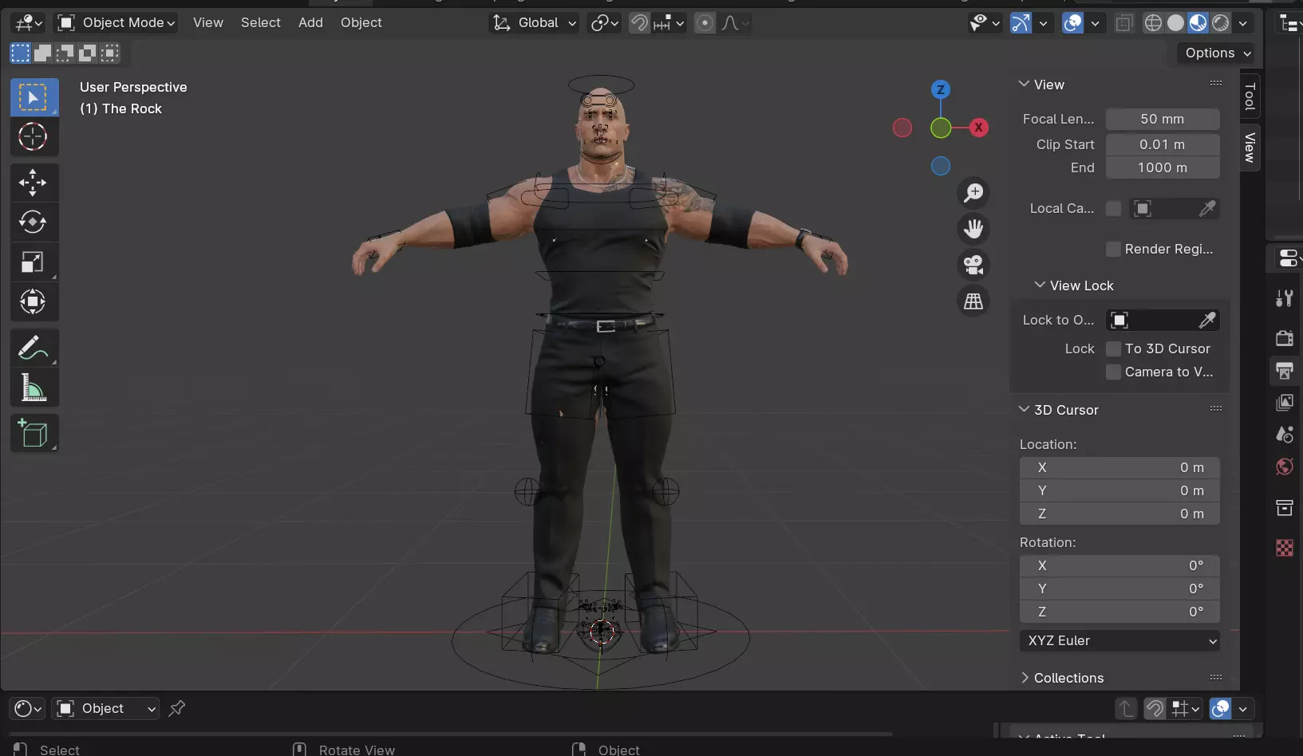Screen dimensions: 1303x756
Task: Open the World properties globe icon
Action: [1285, 467]
